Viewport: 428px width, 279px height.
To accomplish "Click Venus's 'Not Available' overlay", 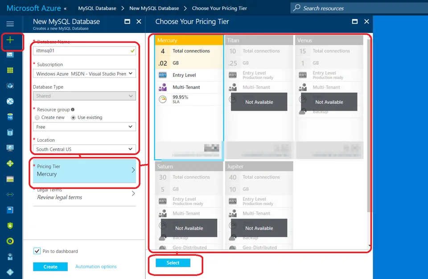I will click(x=329, y=102).
